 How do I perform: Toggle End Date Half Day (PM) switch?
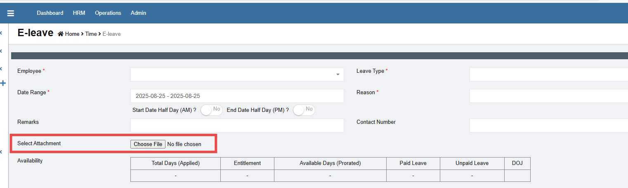(304, 110)
